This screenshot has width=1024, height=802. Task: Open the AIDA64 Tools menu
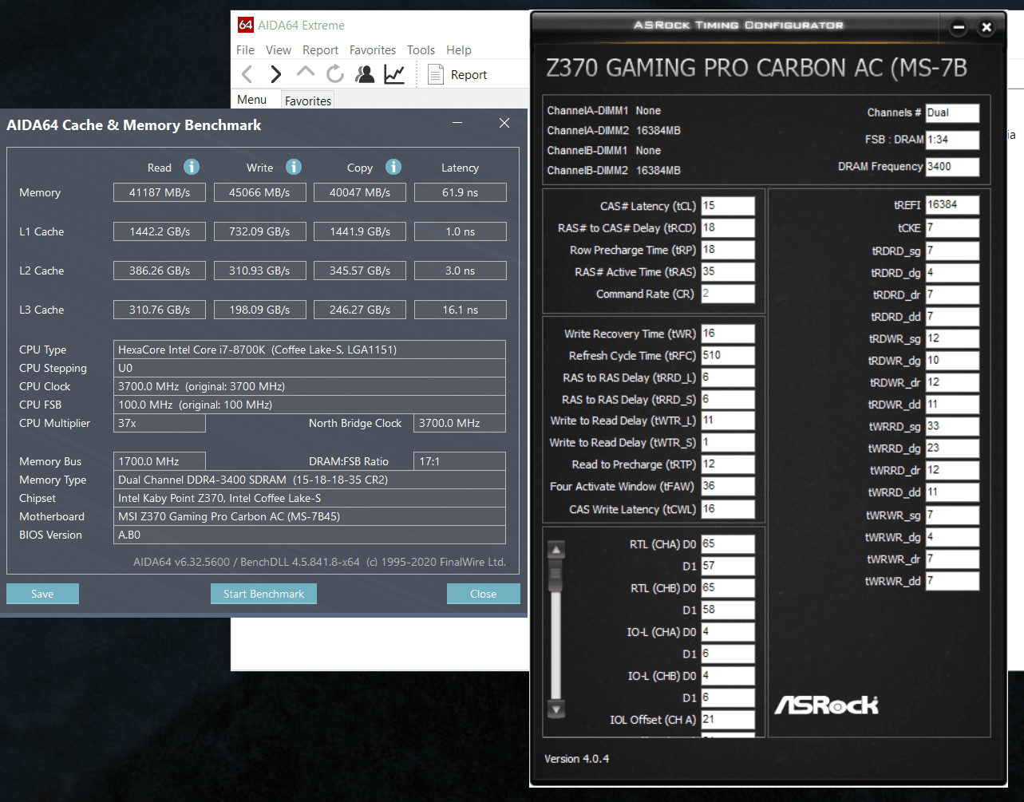(421, 49)
